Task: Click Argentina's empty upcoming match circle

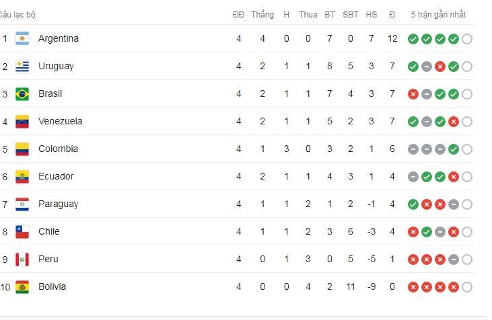Action: coord(467,39)
